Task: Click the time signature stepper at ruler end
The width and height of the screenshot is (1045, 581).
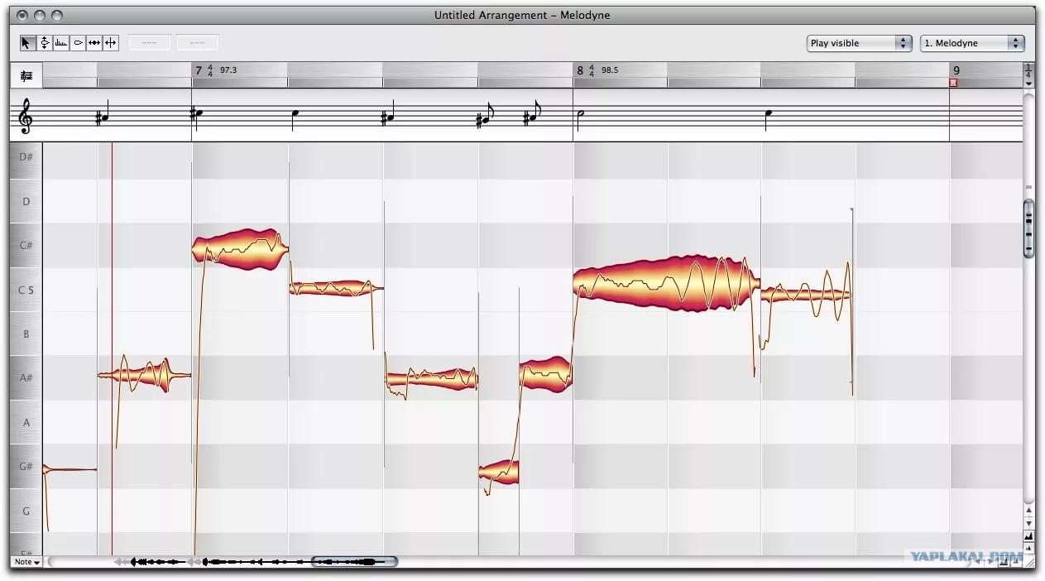Action: click(x=1028, y=75)
